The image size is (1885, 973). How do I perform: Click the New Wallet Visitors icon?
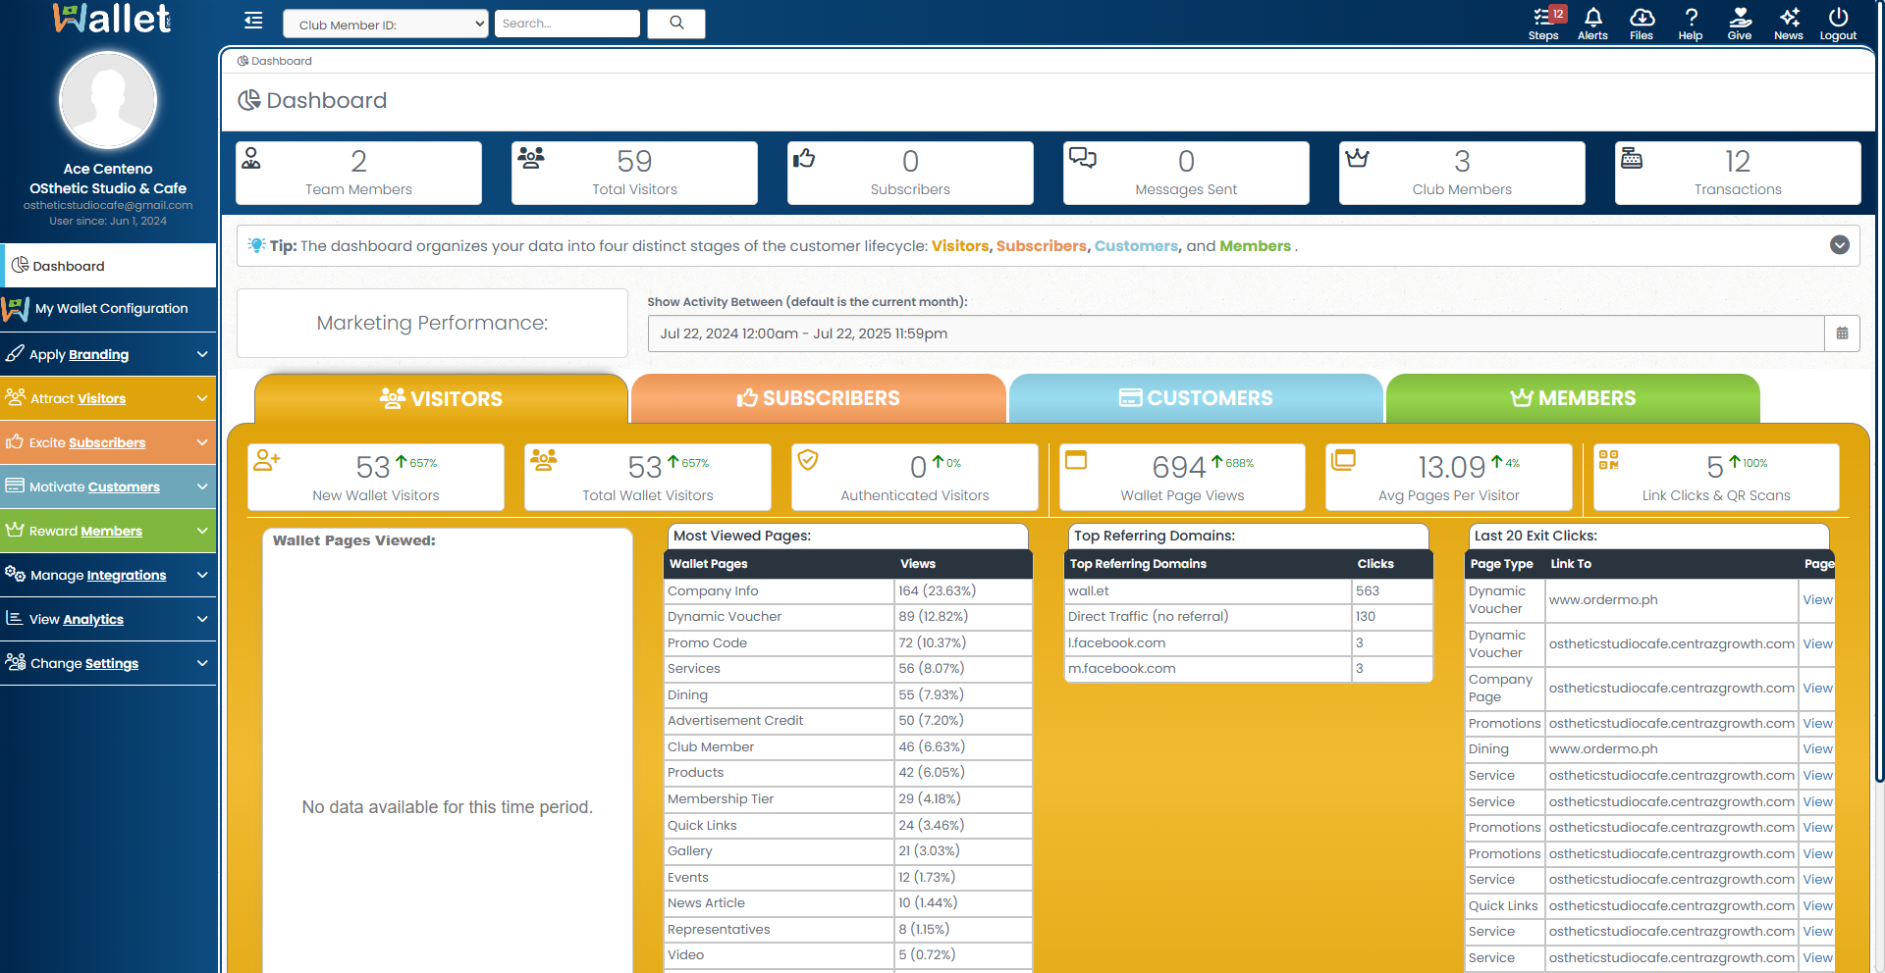[267, 459]
